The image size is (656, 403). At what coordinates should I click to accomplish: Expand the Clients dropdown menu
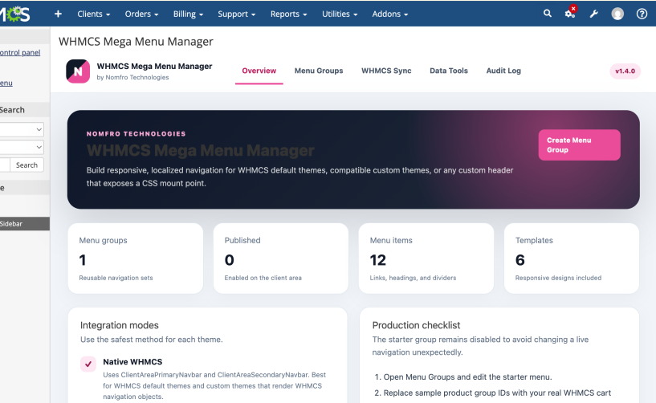point(93,14)
